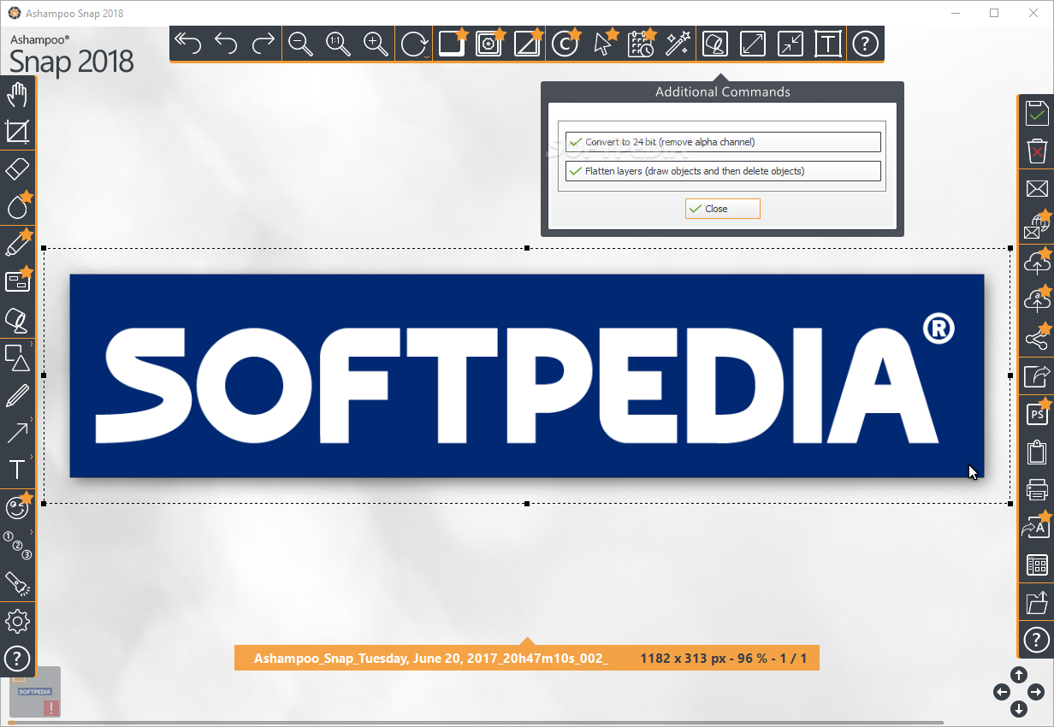Send the image to Photoshop PS
The image size is (1054, 727).
pyautogui.click(x=1037, y=414)
